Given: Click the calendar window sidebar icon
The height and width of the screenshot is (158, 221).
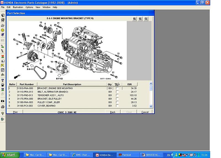Looking at the screenshot, I should pos(2,70).
